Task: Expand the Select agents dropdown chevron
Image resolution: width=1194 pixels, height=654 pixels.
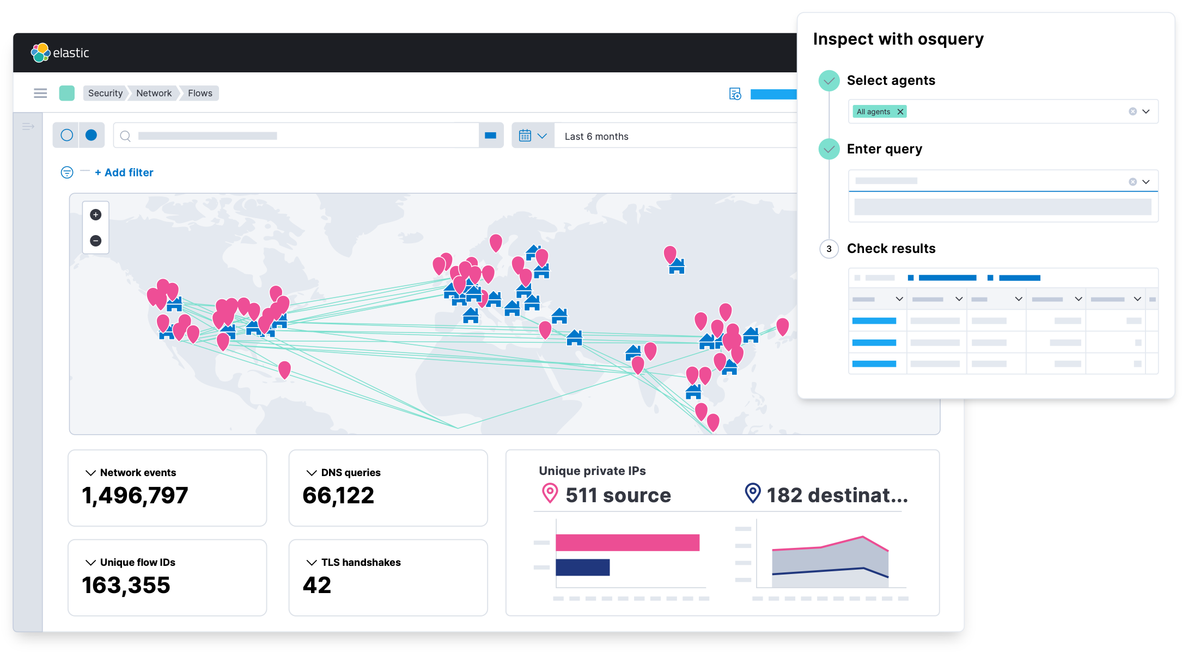Action: 1146,112
